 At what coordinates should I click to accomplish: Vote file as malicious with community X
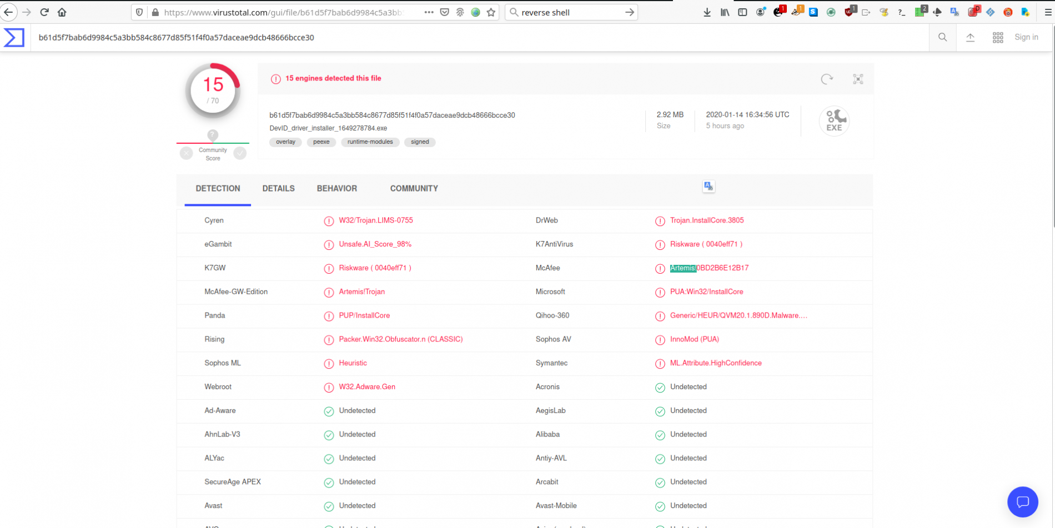(x=187, y=153)
